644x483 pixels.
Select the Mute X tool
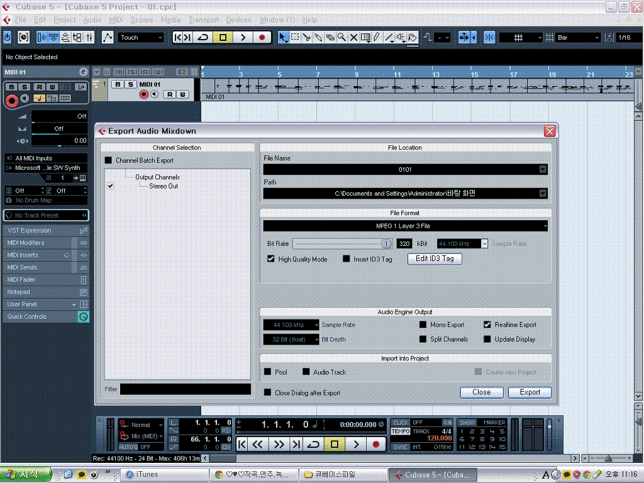(x=353, y=37)
